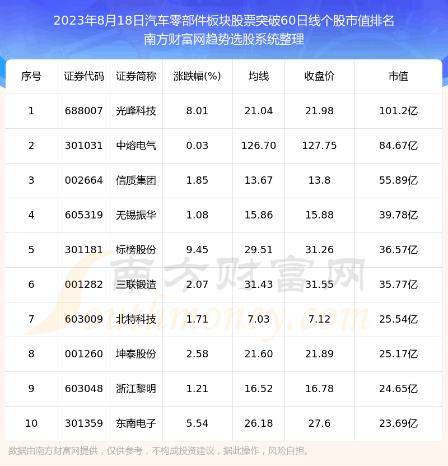
Task: Select stock code 002664
Action: coord(84,180)
